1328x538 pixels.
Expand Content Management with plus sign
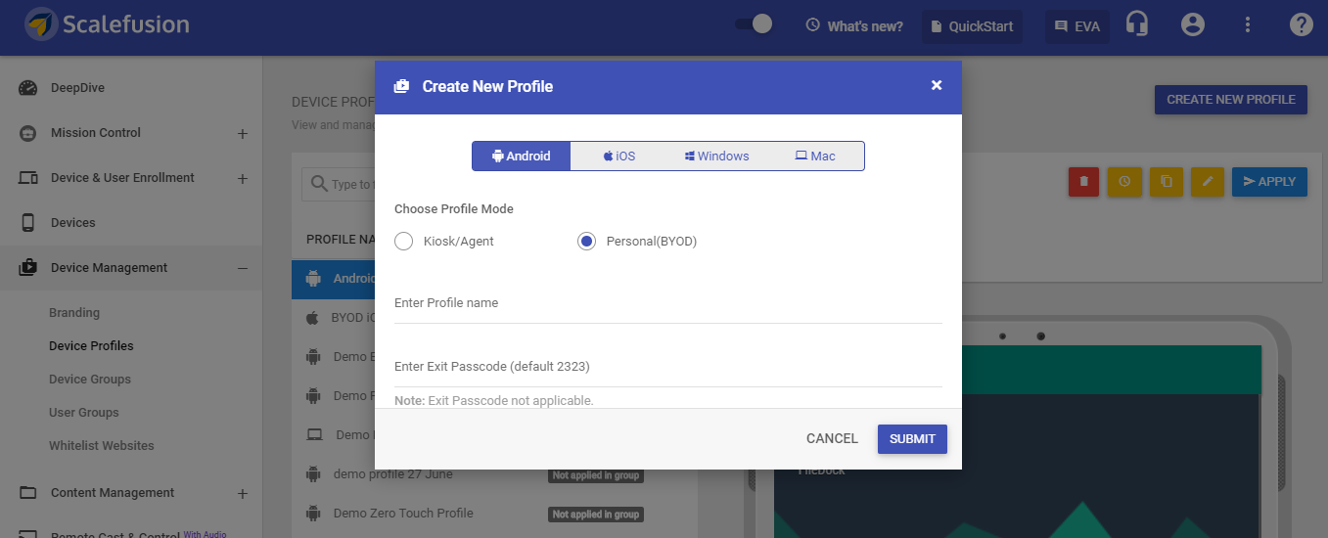click(243, 494)
